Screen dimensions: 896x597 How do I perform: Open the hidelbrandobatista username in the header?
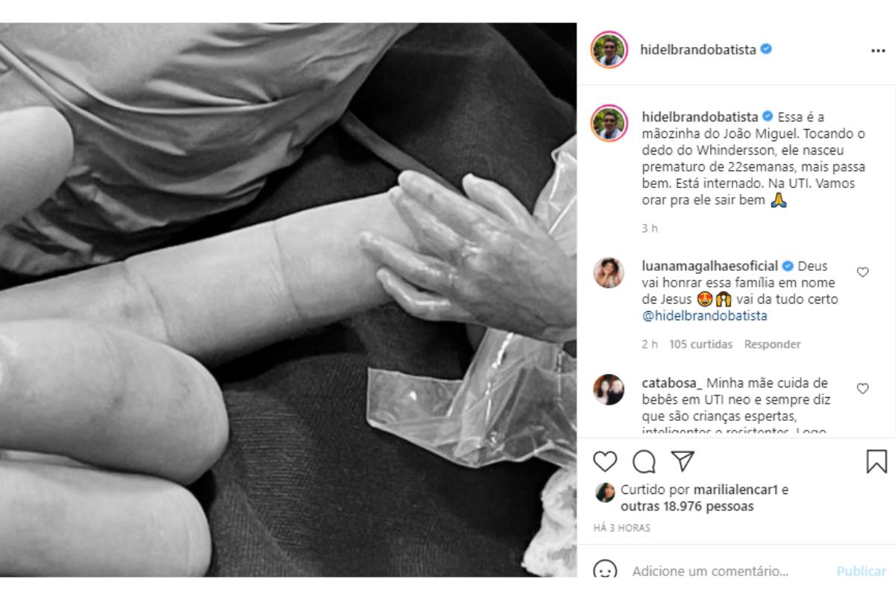coord(698,50)
